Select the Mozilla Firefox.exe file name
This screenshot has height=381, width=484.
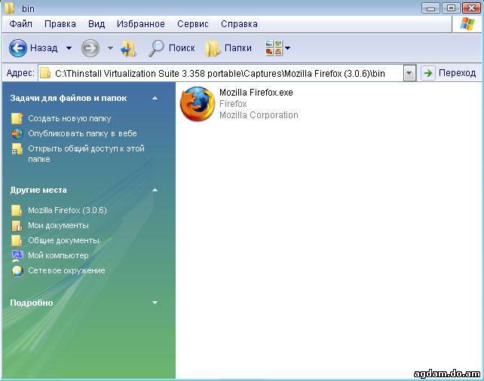(x=256, y=93)
